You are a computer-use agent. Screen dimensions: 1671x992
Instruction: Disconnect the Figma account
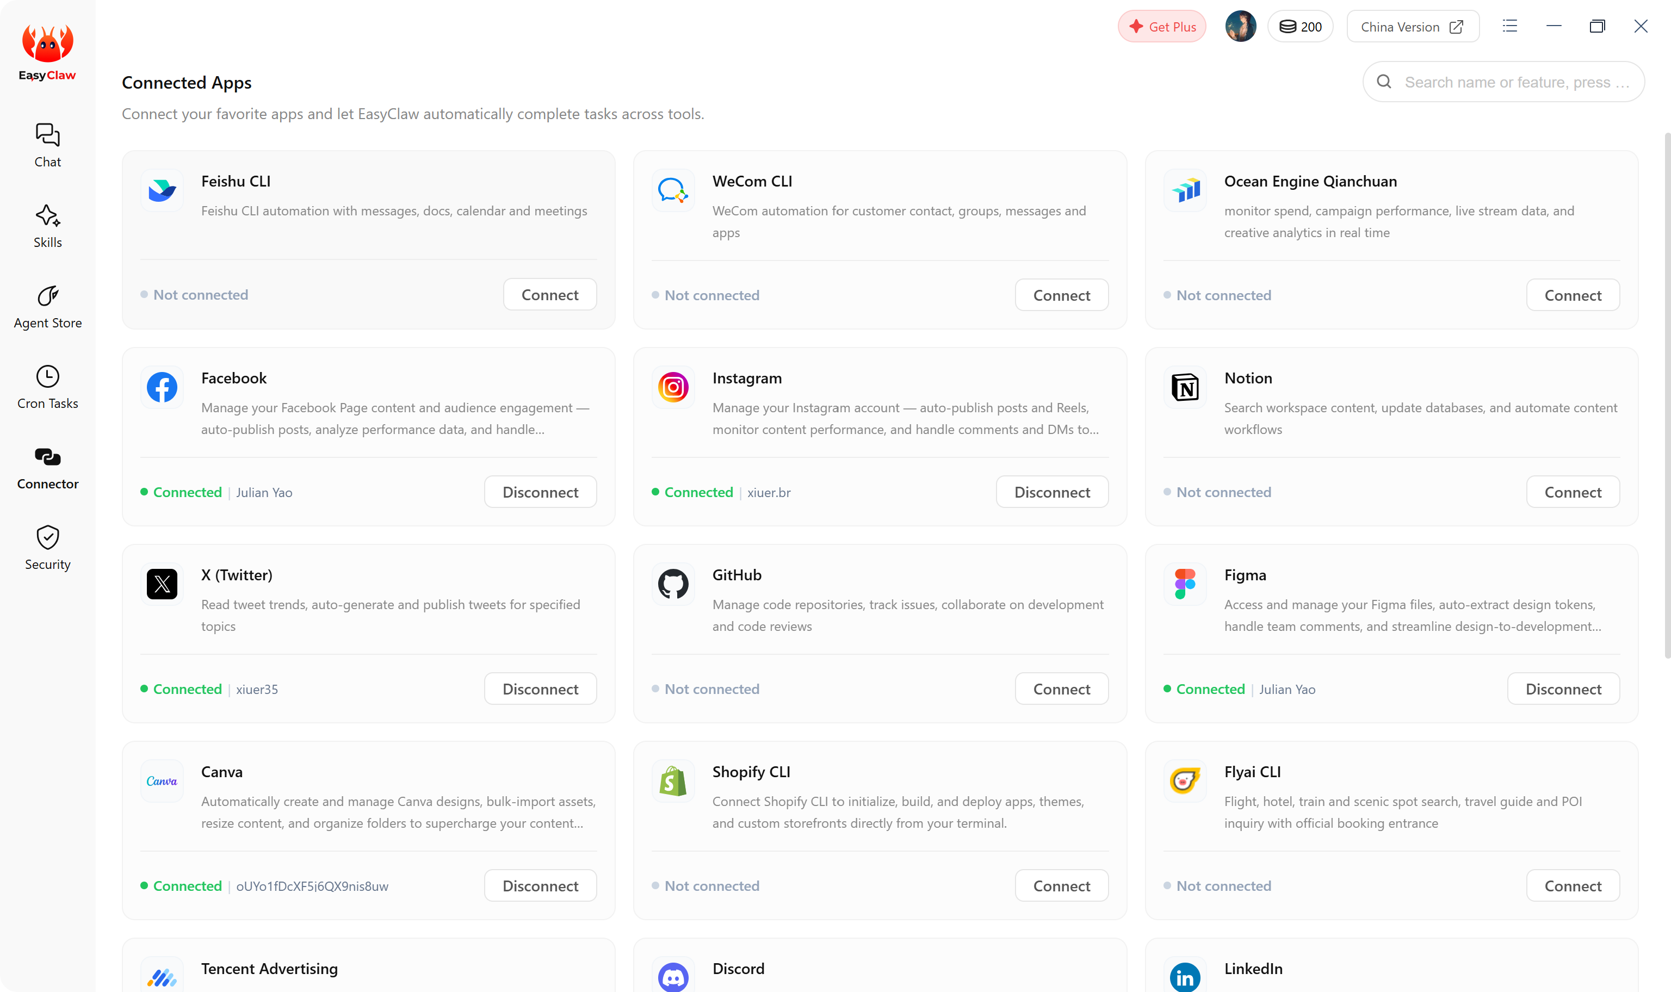coord(1563,689)
